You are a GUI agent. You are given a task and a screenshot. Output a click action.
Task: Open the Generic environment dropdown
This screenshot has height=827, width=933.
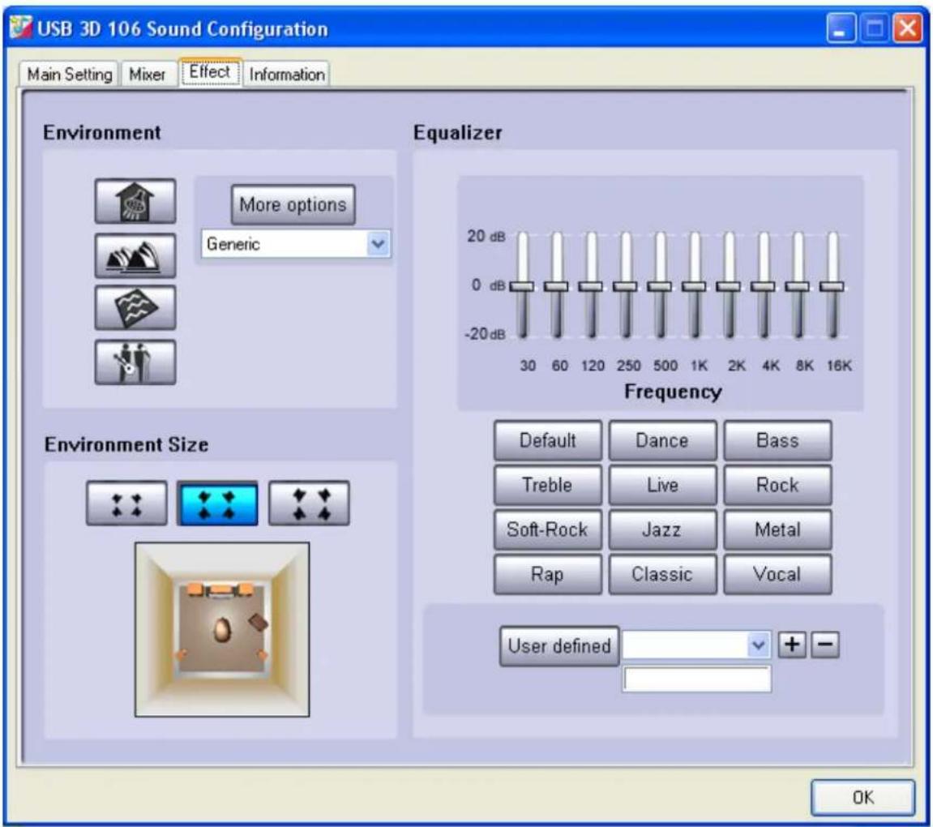(x=296, y=244)
